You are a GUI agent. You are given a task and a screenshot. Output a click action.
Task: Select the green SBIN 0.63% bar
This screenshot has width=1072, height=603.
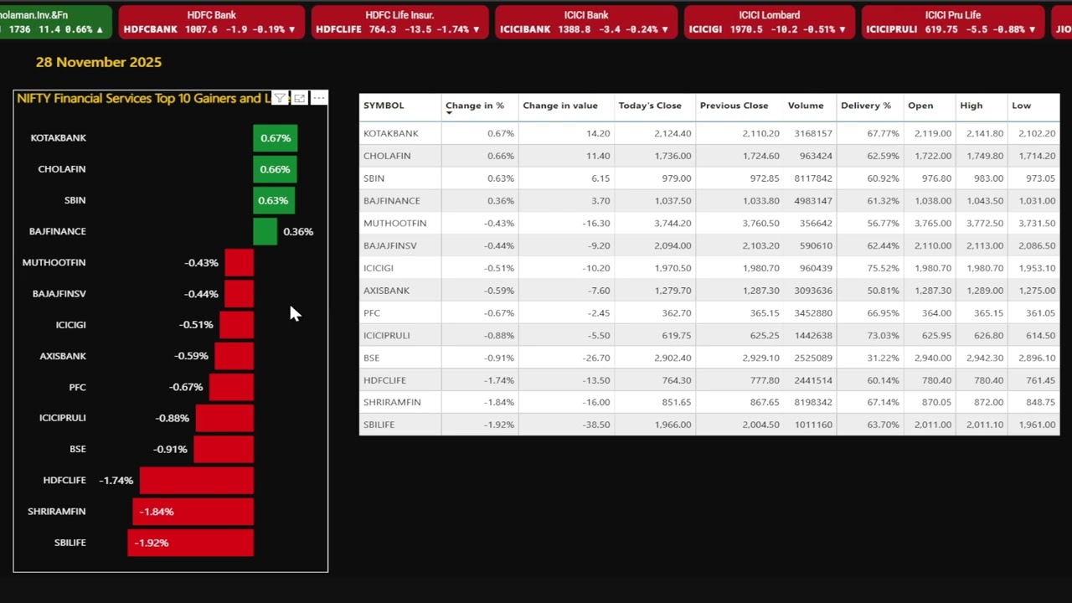(274, 200)
